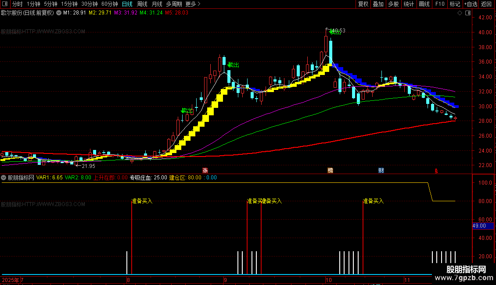496x285 pixels.
Task: Open 多周期 multi-period view
Action: pos(174,4)
